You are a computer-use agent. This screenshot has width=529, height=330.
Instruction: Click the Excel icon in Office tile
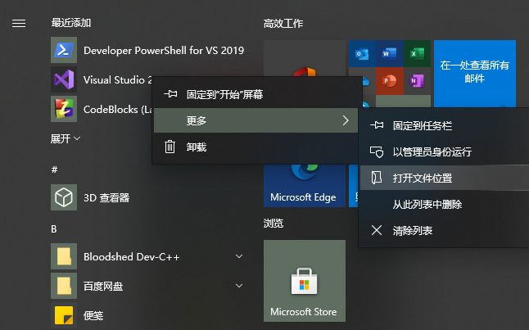417,54
